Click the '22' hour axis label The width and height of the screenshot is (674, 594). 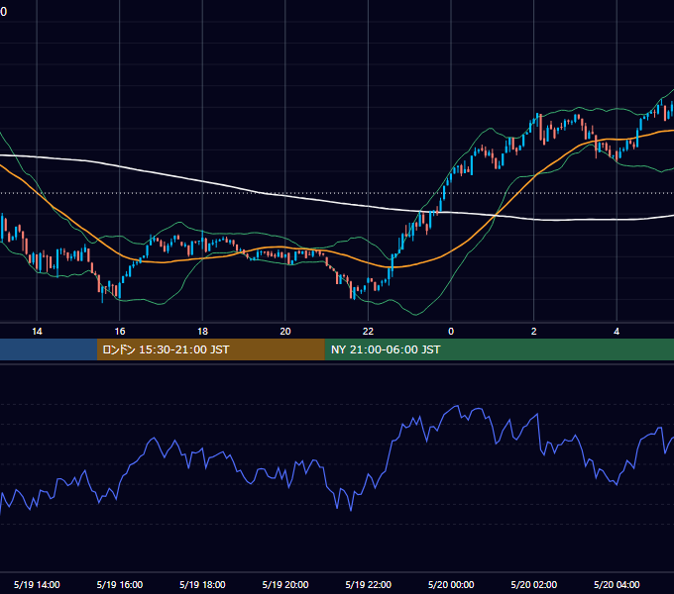(368, 332)
